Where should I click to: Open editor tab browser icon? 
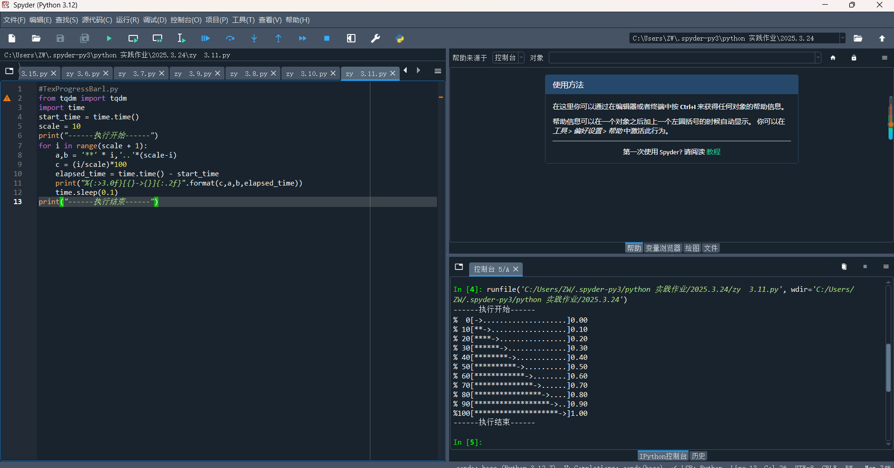tap(9, 71)
